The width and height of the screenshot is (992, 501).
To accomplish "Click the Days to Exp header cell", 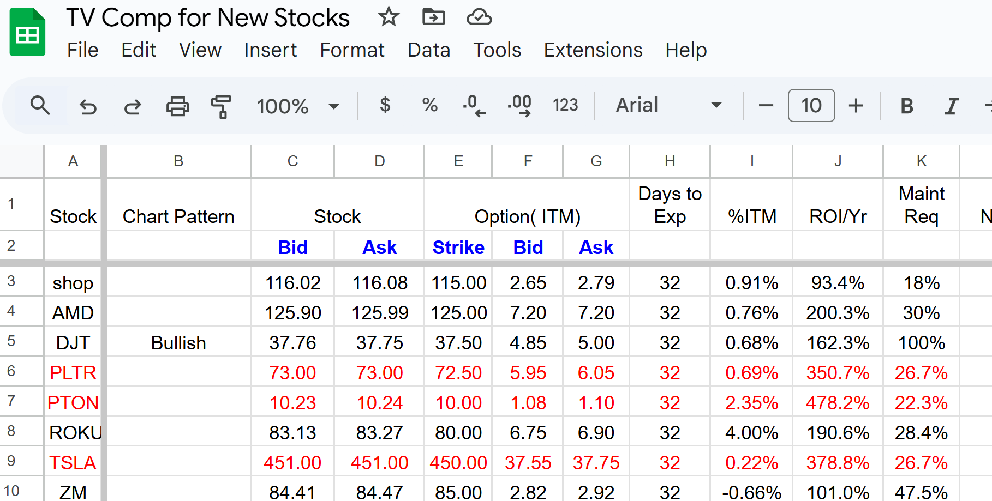I will [670, 204].
